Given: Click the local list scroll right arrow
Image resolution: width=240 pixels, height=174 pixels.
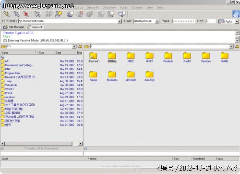Looking at the screenshot, I should [81, 144].
